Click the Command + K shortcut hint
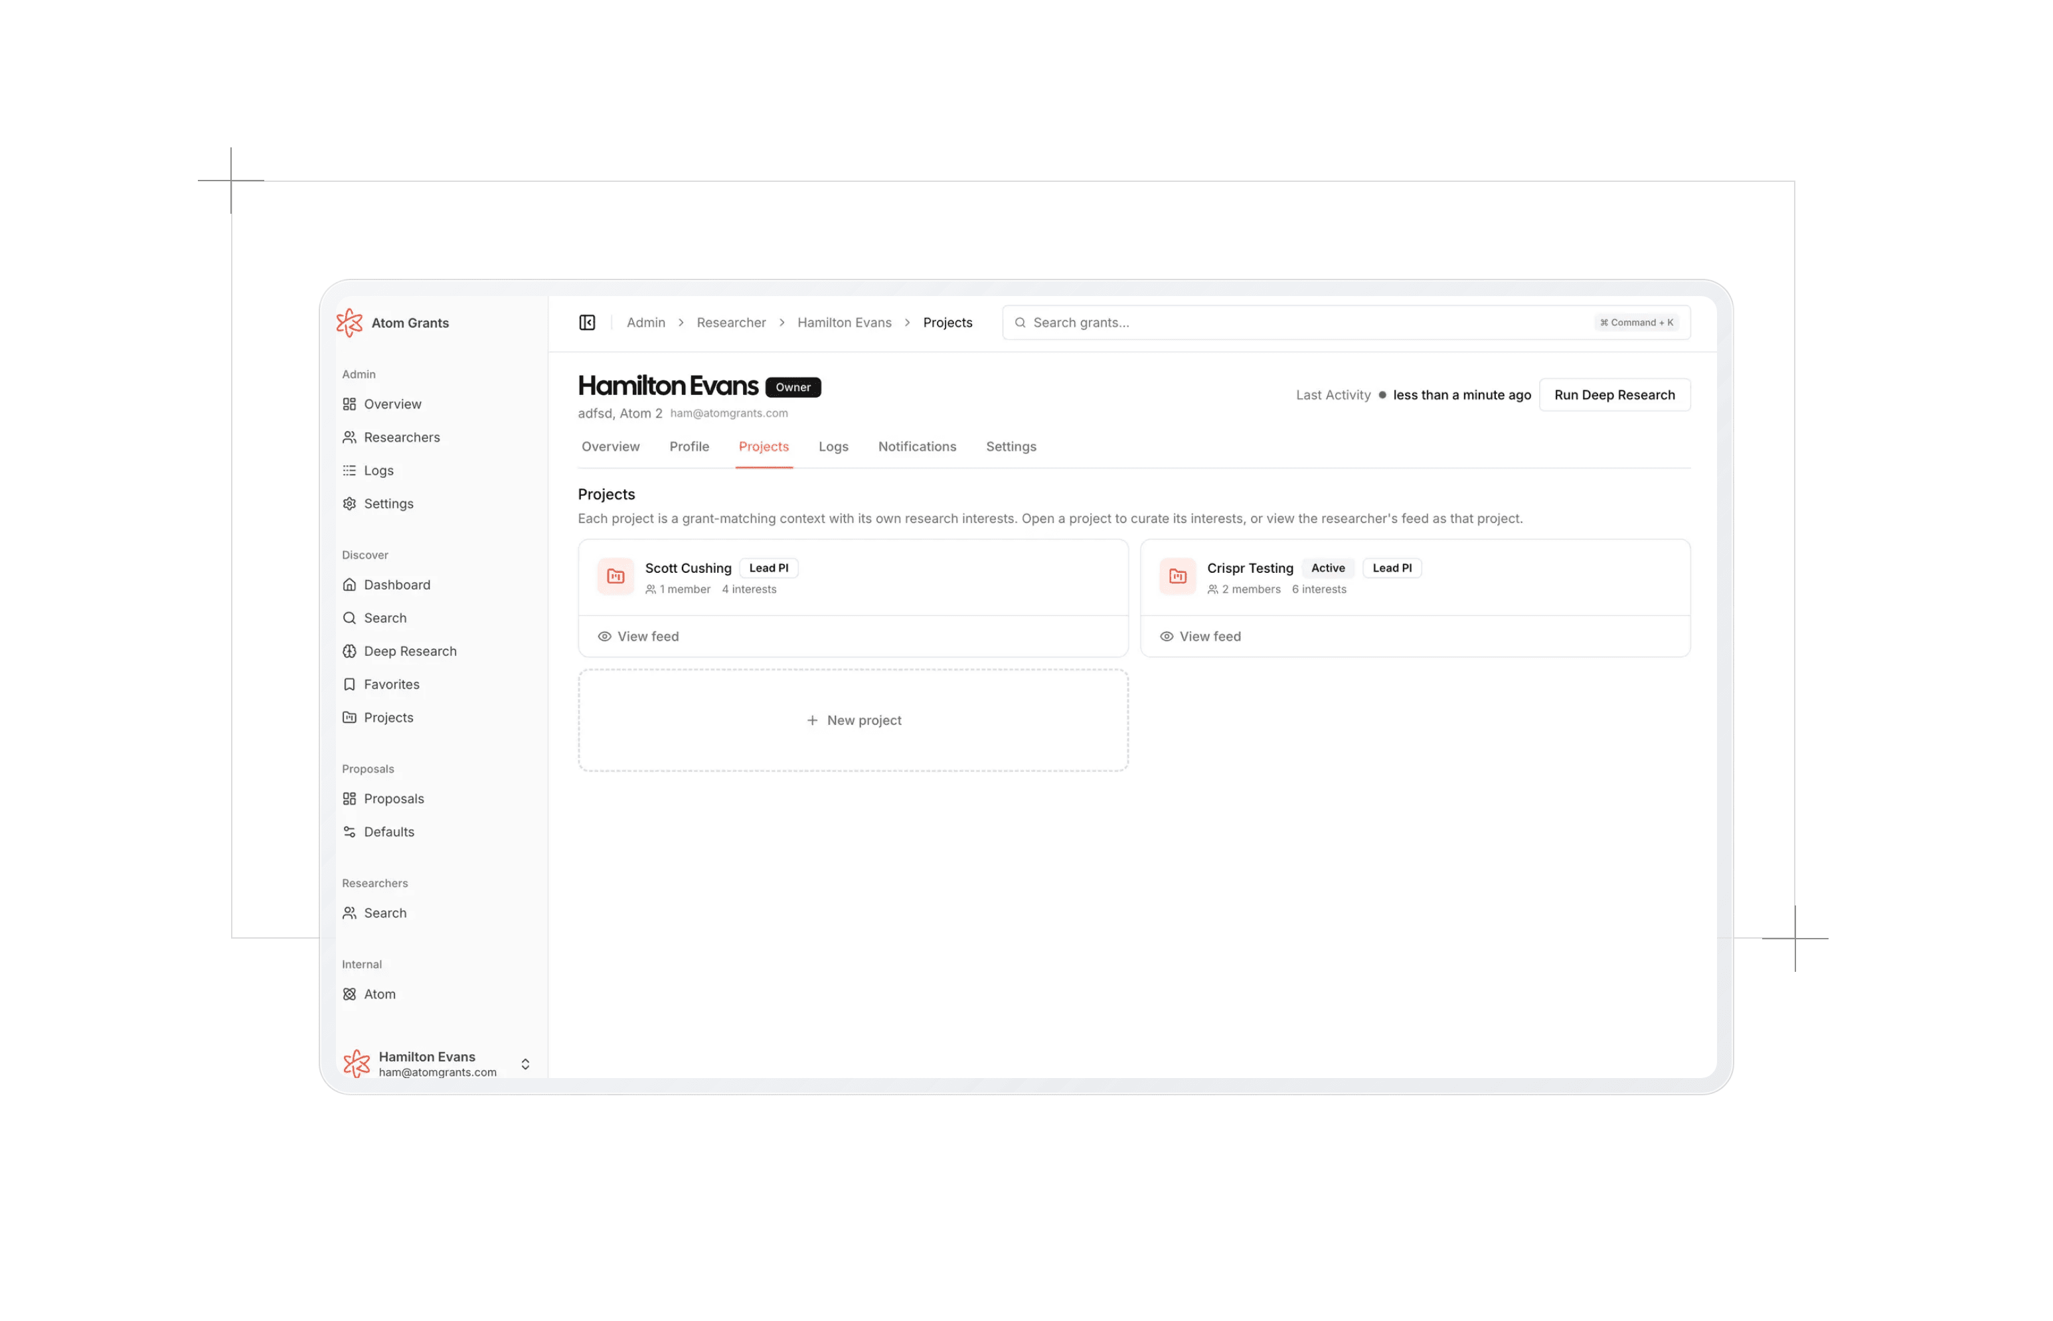The image size is (2053, 1321). (1635, 323)
